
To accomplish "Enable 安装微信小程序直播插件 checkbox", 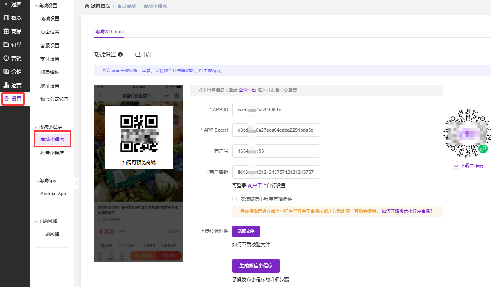I will point(234,199).
